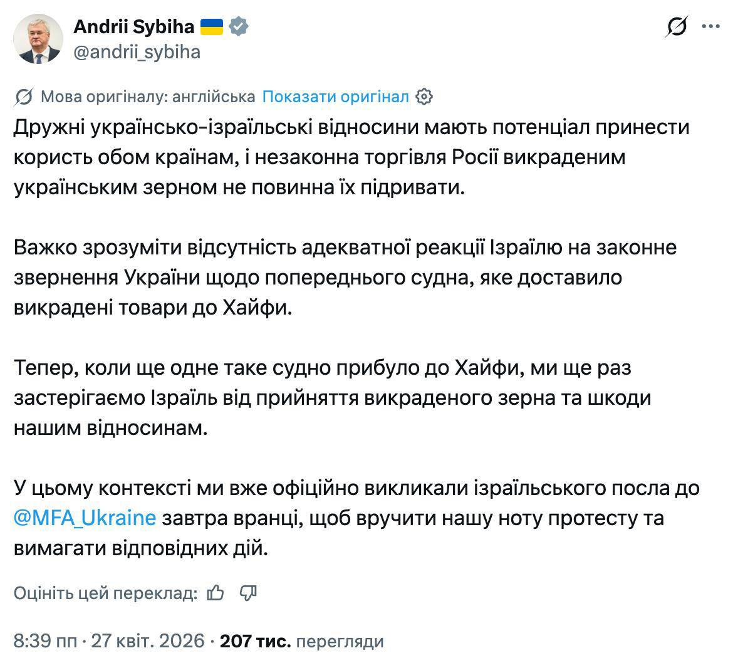Open the Grok icon at top right
733x663 pixels.
[x=678, y=27]
